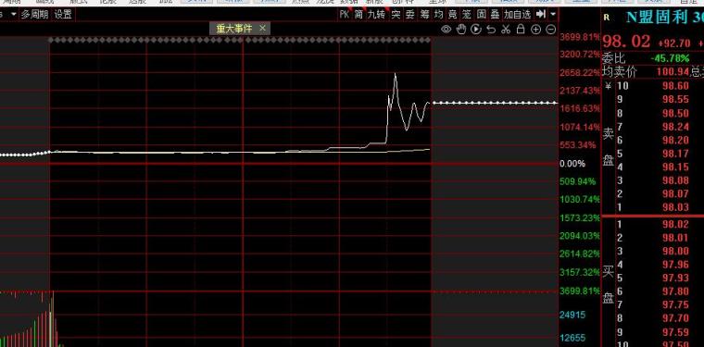Select the scissors cut tool icon
The width and height of the screenshot is (704, 347).
(x=506, y=30)
